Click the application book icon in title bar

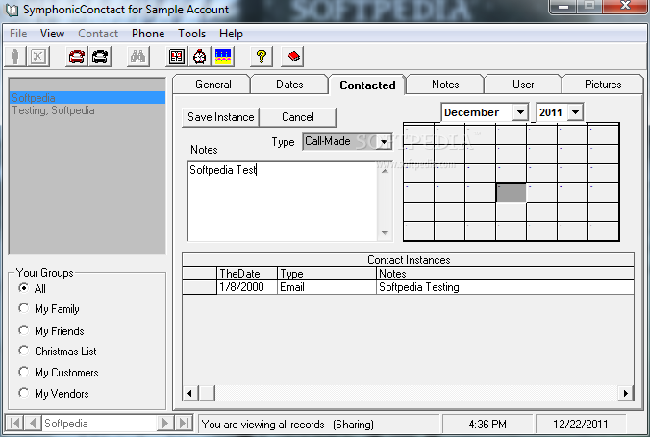[12, 10]
